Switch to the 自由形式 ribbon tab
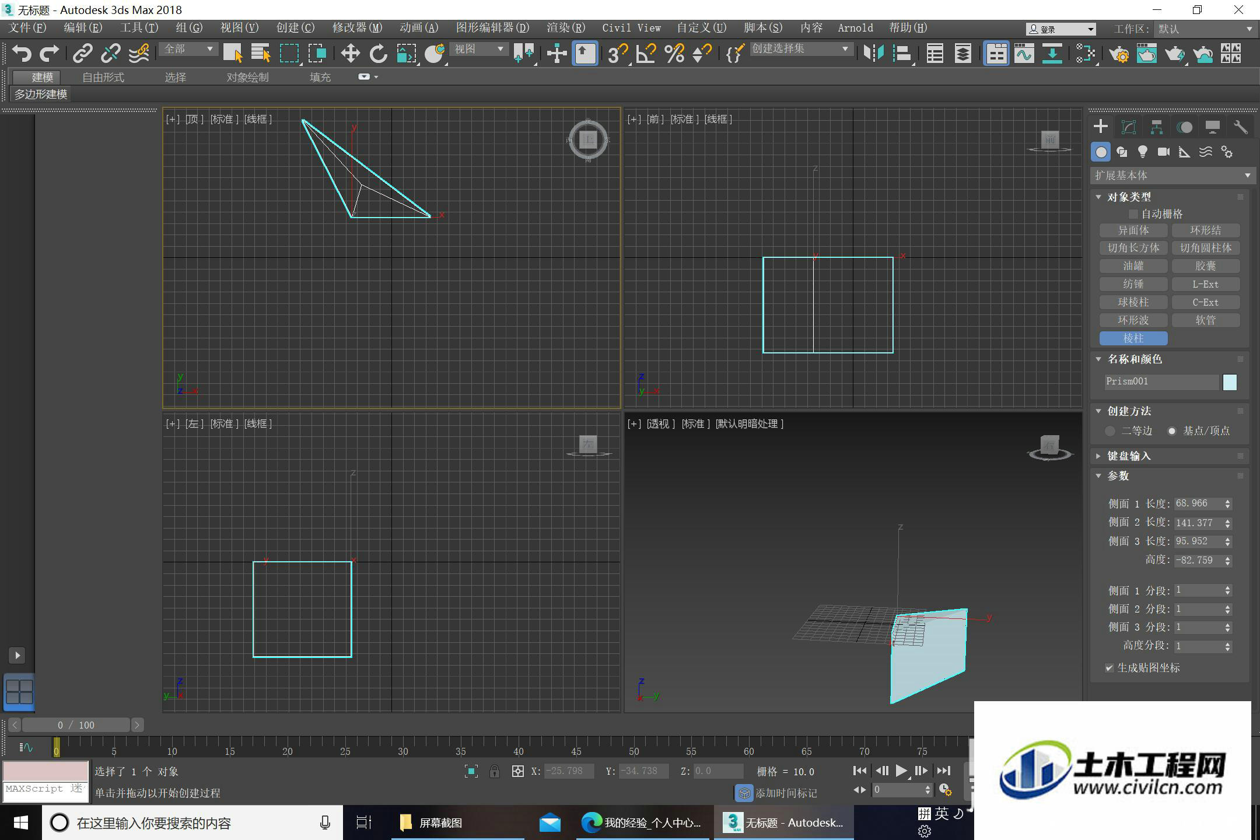Viewport: 1260px width, 840px height. click(x=103, y=77)
